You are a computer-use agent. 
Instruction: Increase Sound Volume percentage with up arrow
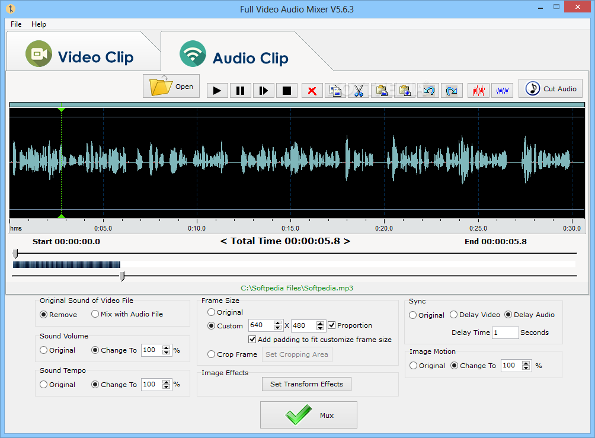pyautogui.click(x=166, y=348)
